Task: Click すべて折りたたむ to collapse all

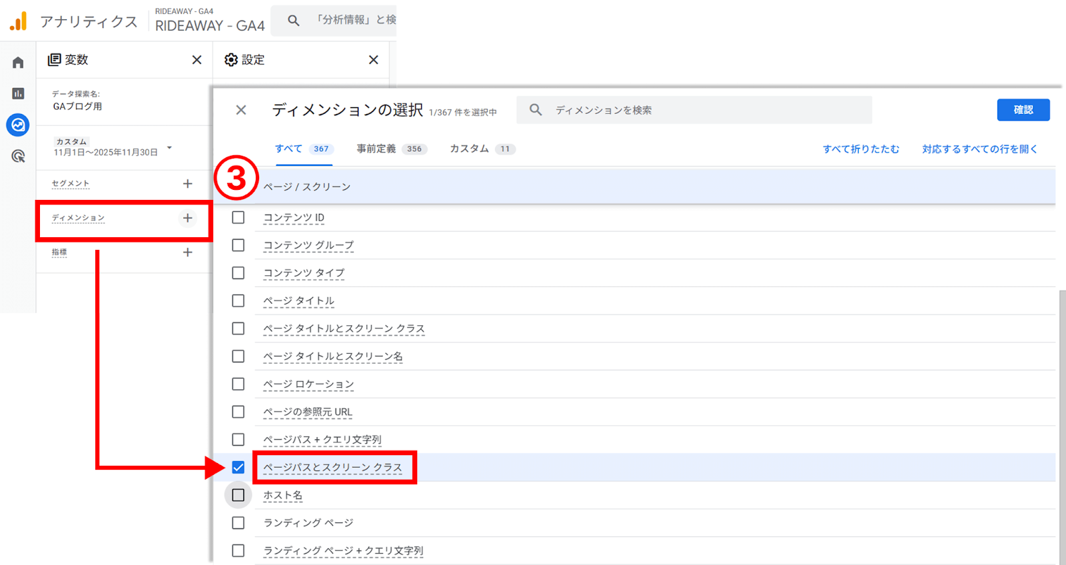Action: tap(860, 149)
